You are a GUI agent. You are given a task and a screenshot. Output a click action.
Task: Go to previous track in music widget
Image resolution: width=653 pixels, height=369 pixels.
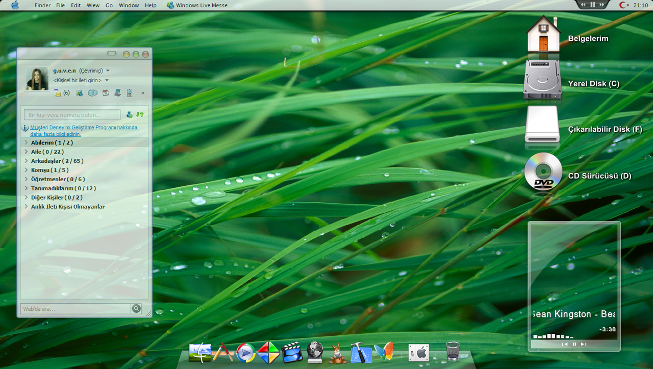(x=565, y=344)
